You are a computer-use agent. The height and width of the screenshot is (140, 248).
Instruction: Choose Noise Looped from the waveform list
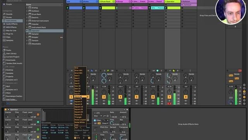pos(80,120)
